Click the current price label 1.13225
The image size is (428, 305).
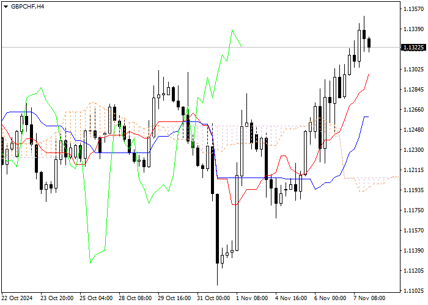[413, 48]
